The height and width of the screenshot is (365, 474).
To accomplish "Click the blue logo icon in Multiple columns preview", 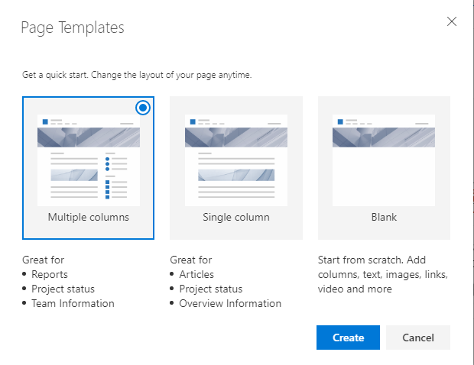I will pyautogui.click(x=45, y=121).
